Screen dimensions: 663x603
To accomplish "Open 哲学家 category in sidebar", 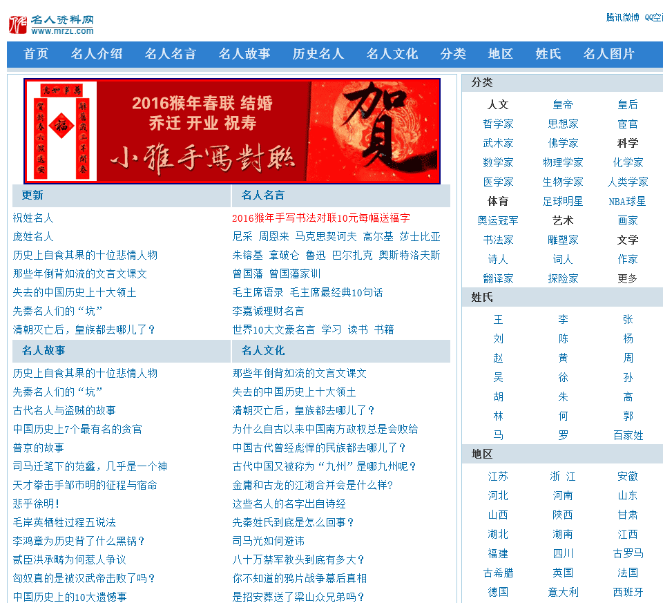I will [498, 124].
